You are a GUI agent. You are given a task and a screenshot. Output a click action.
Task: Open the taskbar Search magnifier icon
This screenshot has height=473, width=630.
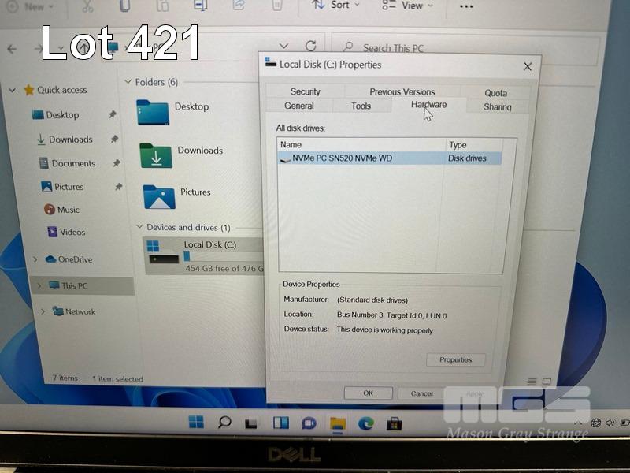(224, 423)
